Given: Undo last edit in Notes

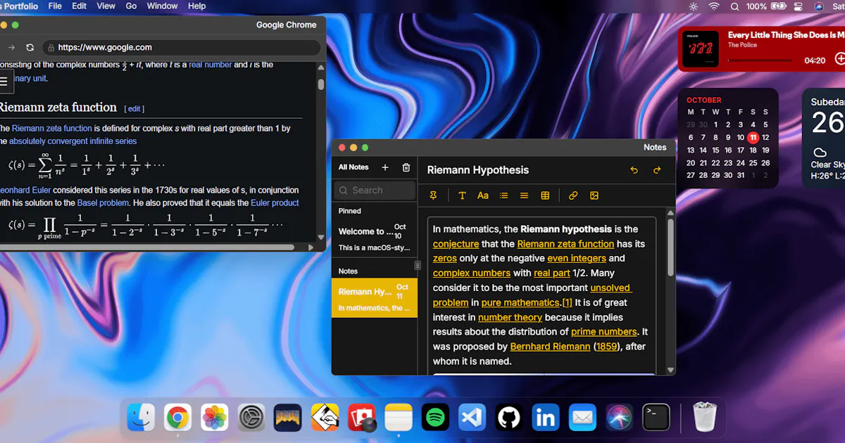Looking at the screenshot, I should [634, 170].
